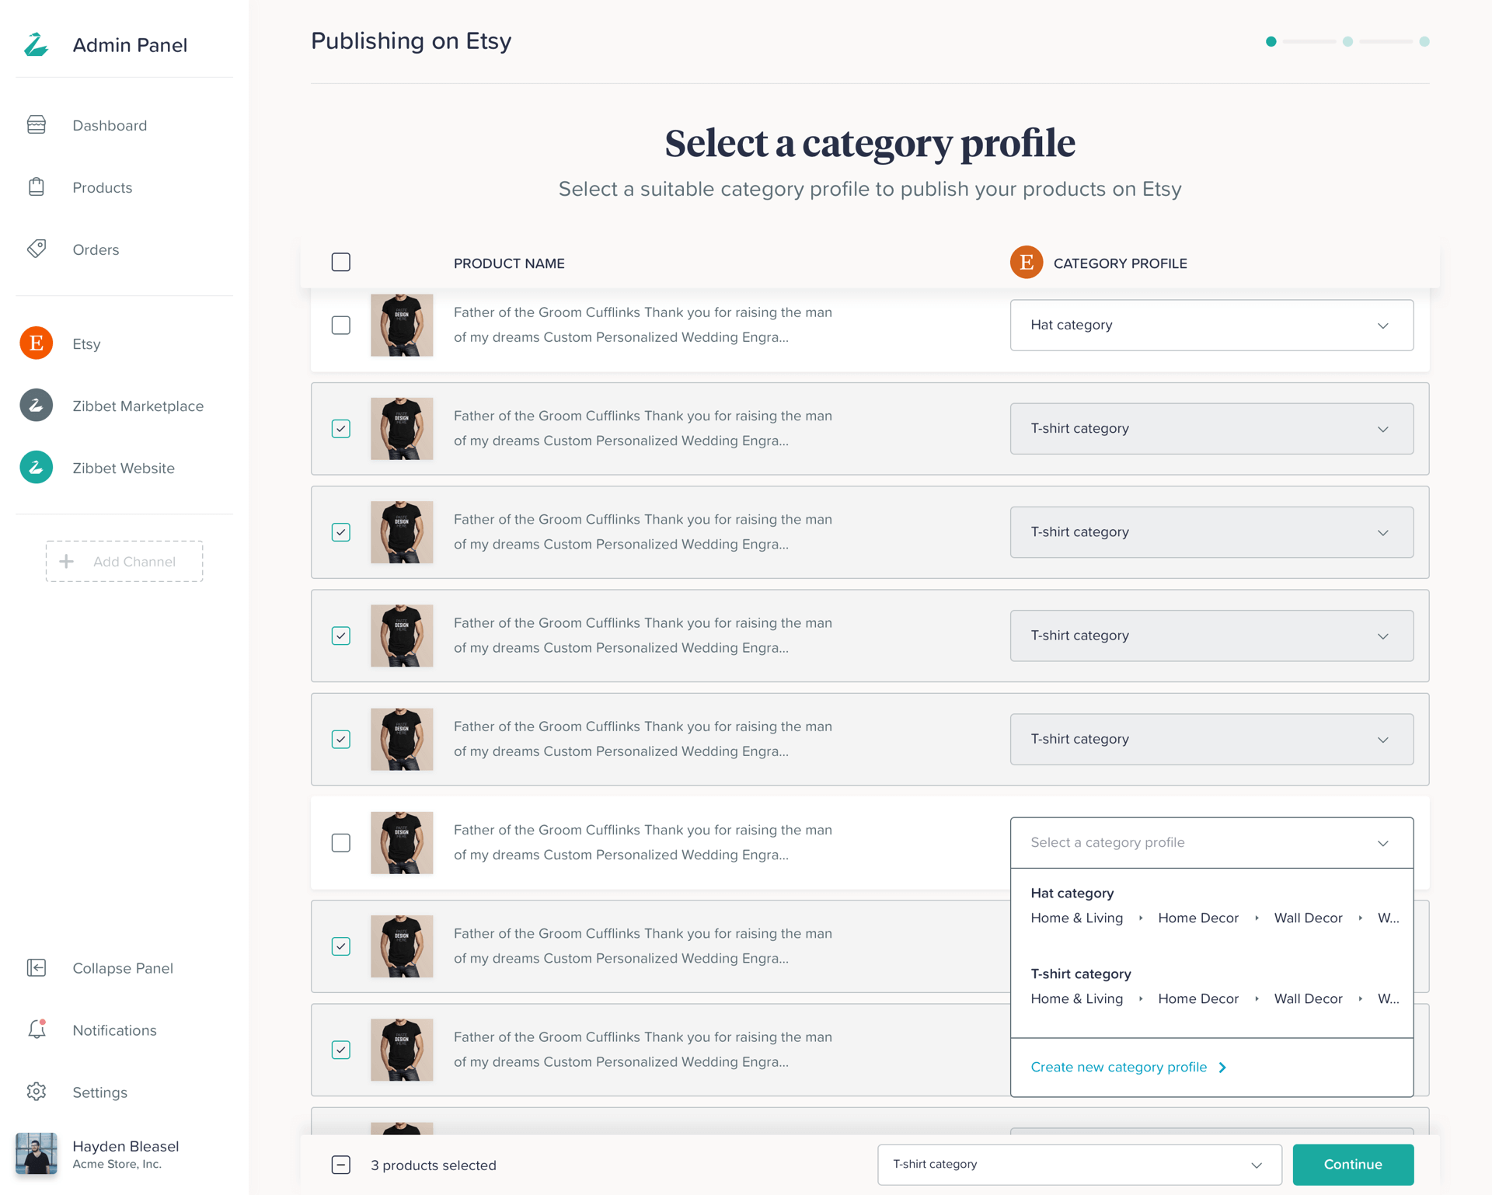Open the Products bag icon

pyautogui.click(x=37, y=187)
